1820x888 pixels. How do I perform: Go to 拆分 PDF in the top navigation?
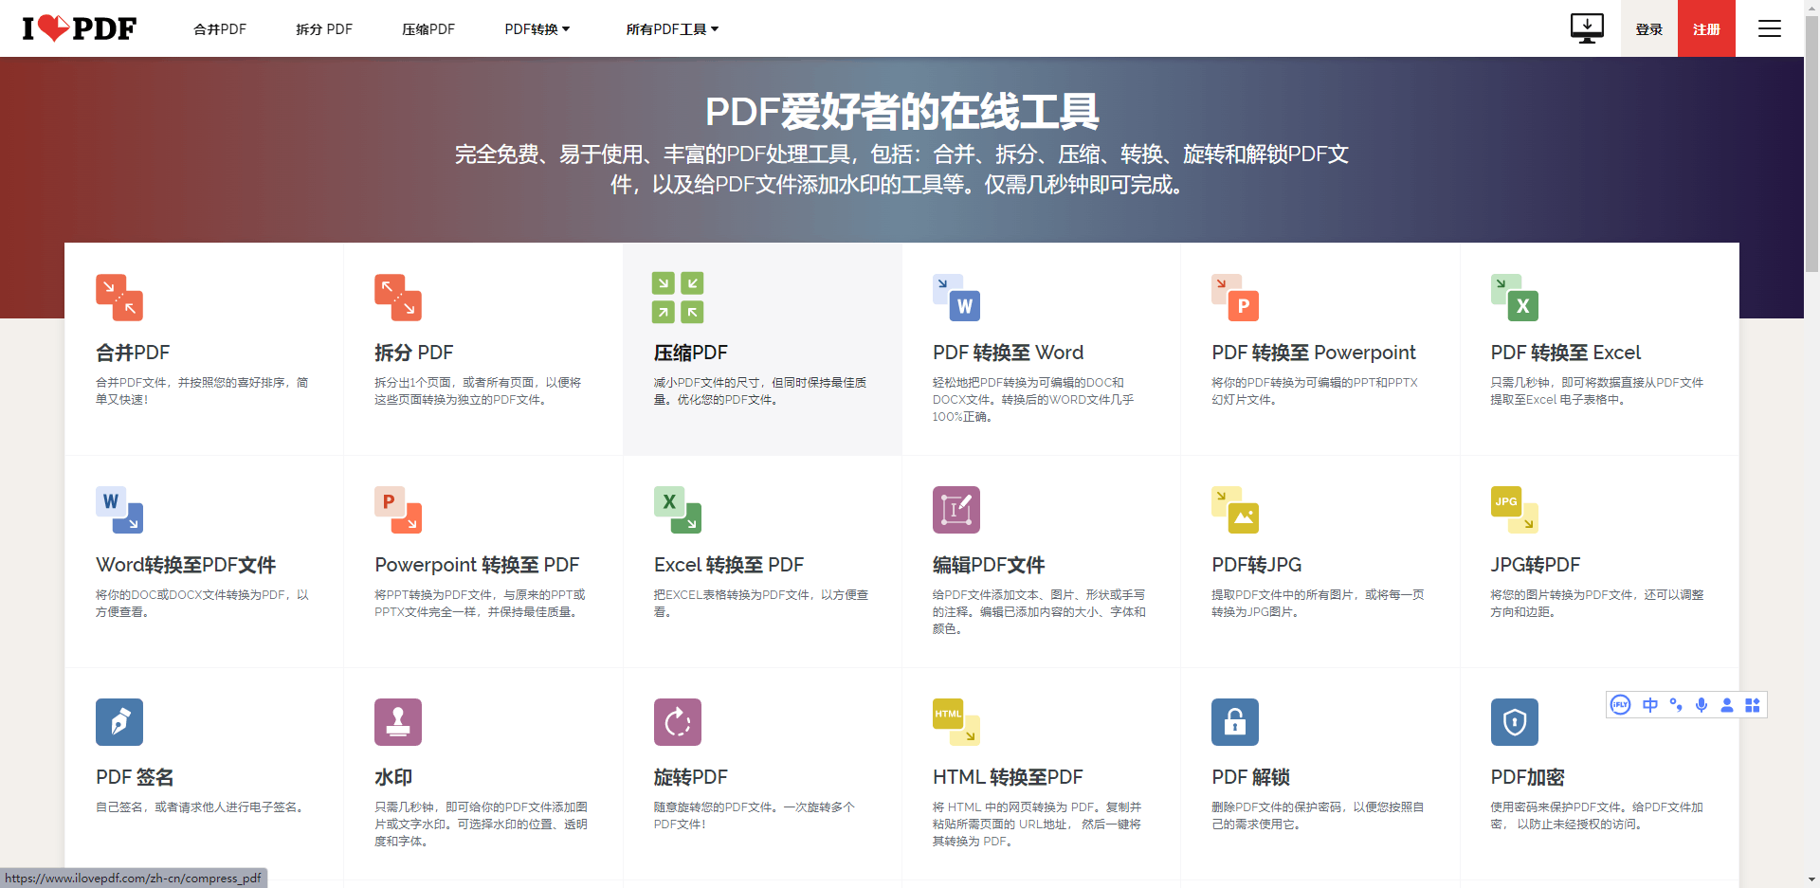[x=324, y=29]
